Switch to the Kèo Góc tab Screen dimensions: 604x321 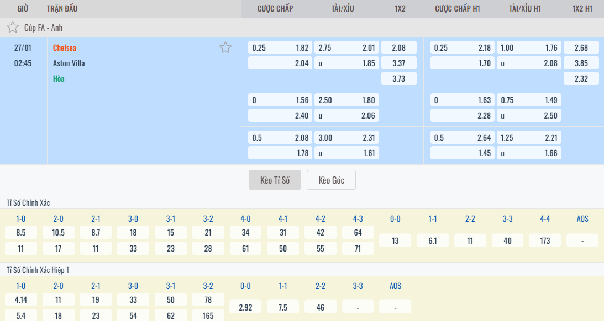[x=331, y=180]
